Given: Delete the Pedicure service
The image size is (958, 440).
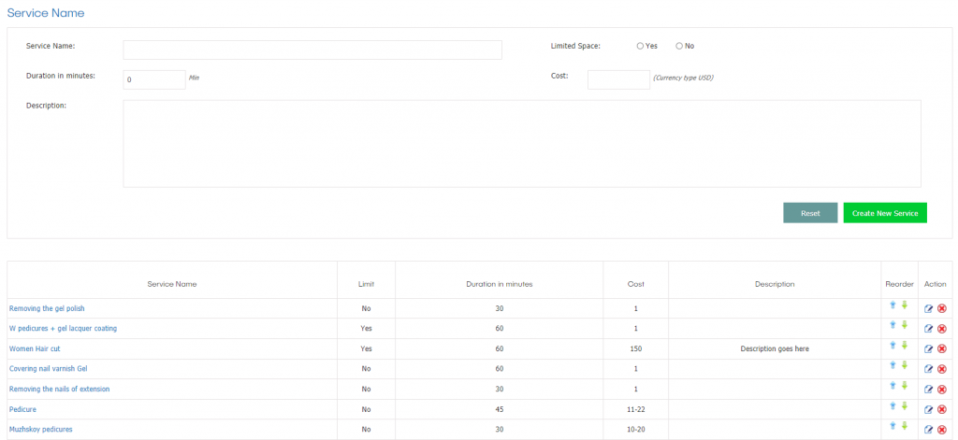Looking at the screenshot, I should point(941,409).
